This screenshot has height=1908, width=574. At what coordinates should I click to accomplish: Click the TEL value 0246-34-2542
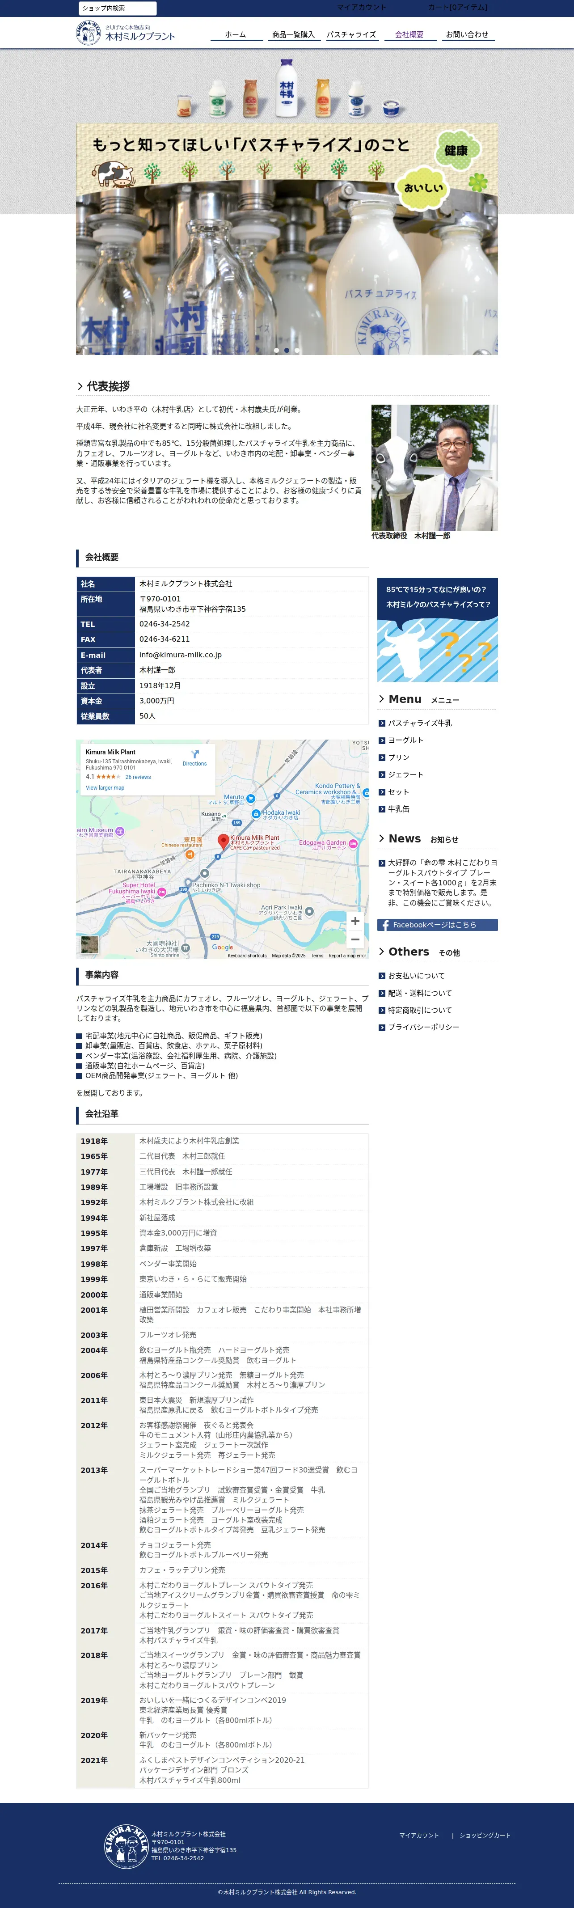[165, 624]
